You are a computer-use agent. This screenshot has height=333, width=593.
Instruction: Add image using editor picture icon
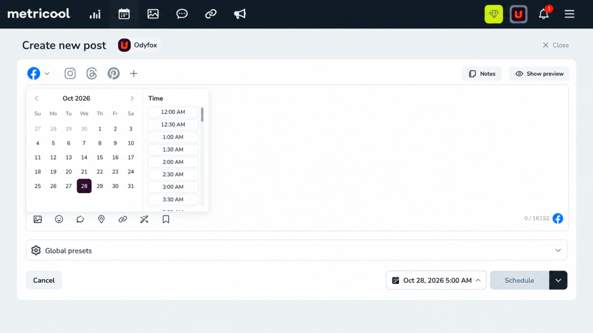pos(38,219)
